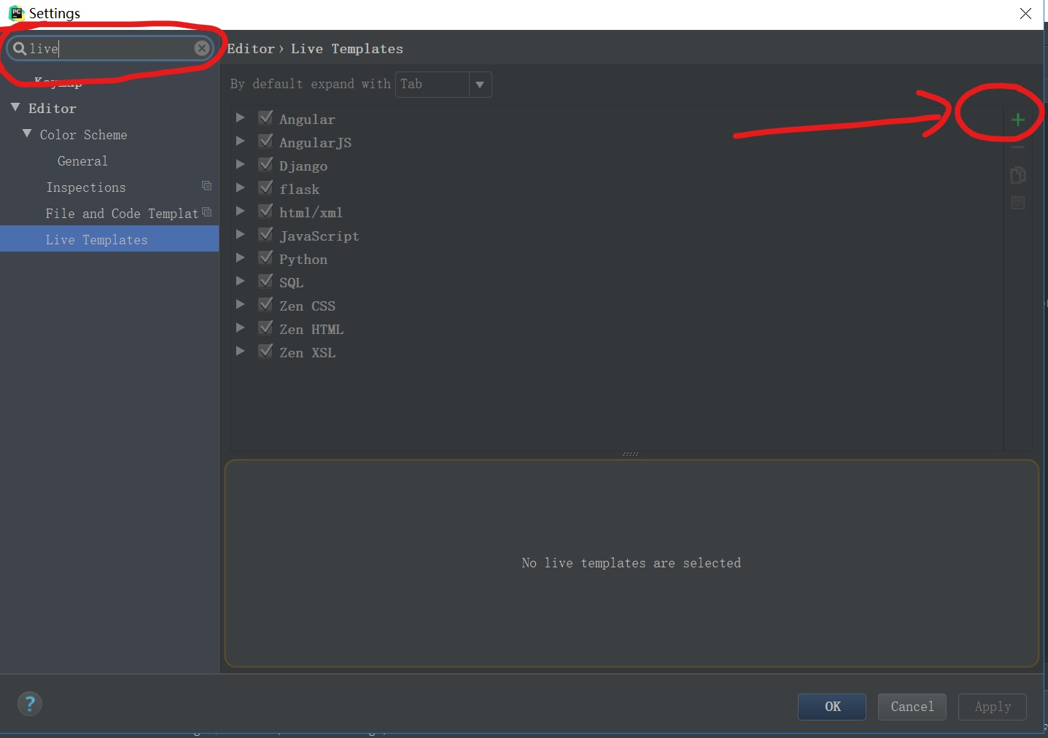Toggle the Python template group checkbox
The height and width of the screenshot is (738, 1048).
265,257
